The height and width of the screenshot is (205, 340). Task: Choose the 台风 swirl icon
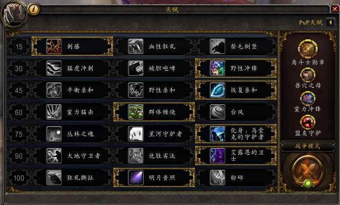[217, 112]
